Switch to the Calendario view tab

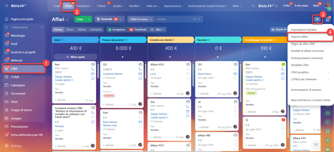96,30
